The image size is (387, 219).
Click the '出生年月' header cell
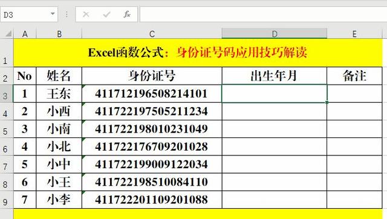point(275,76)
